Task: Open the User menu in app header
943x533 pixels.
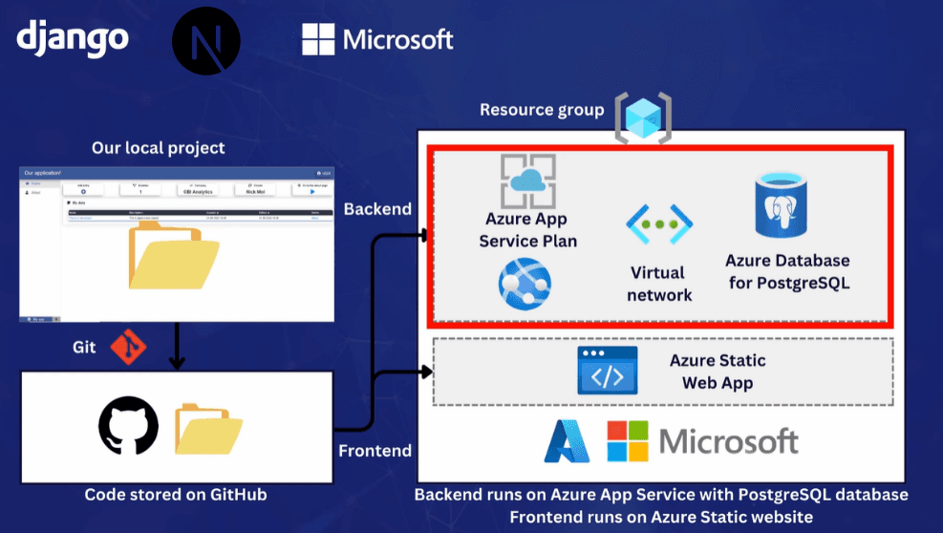Action: click(x=323, y=173)
